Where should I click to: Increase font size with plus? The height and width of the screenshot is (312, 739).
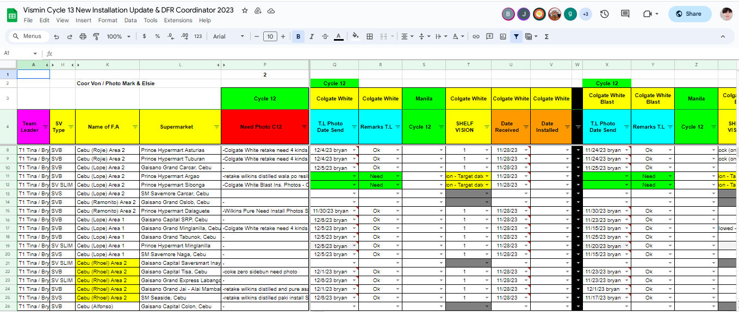pos(283,36)
